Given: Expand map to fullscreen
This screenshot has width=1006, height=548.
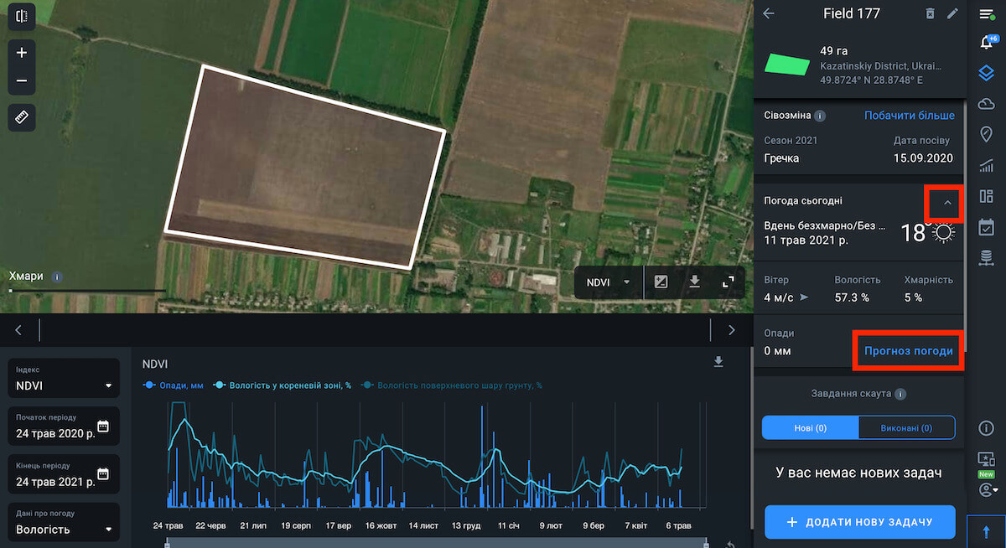Looking at the screenshot, I should pos(728,282).
